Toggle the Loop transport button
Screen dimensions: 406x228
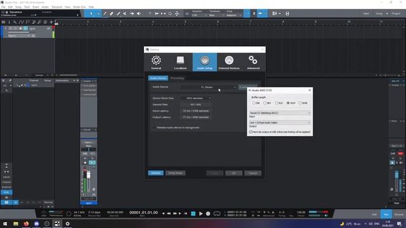[x=217, y=213]
